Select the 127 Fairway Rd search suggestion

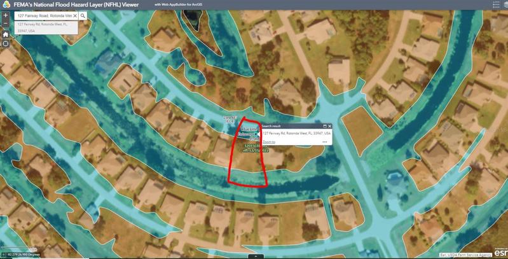[x=46, y=27]
